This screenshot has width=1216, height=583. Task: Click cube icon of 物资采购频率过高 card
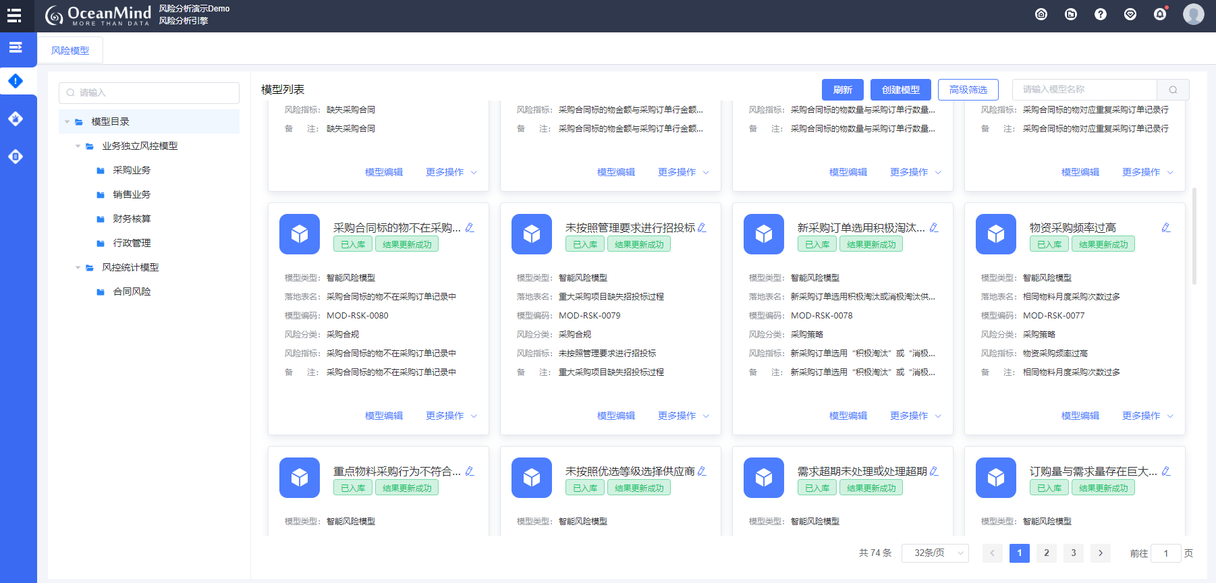[x=996, y=234]
